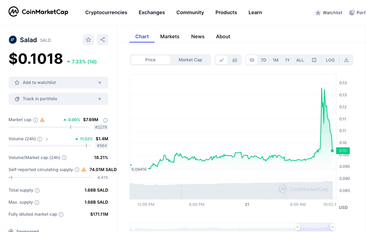The width and height of the screenshot is (366, 232).
Task: Select the 1M time range
Action: click(275, 60)
